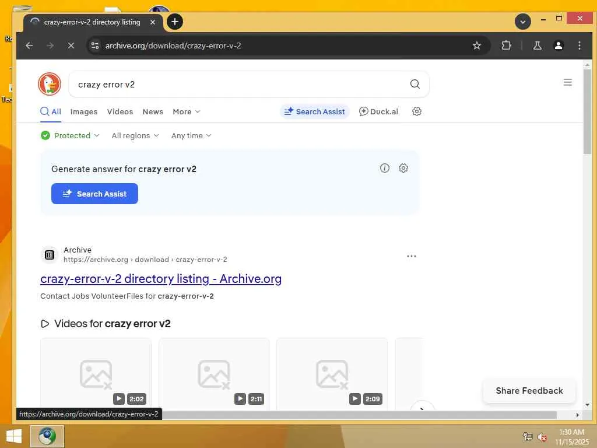Click the Videos for crazy error v2 heading
The image size is (597, 448).
(106, 323)
